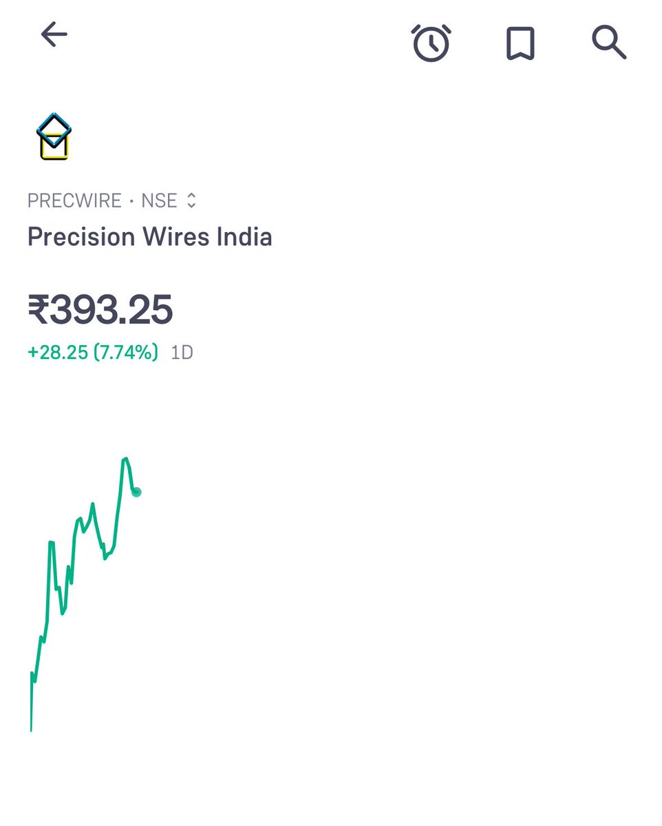Image resolution: width=662 pixels, height=826 pixels.
Task: Expand exchange switcher up-down chevrons
Action: [x=192, y=201]
